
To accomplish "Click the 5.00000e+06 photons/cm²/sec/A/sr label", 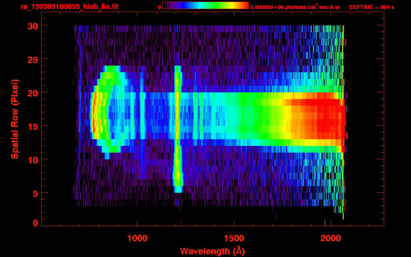I will pyautogui.click(x=295, y=7).
